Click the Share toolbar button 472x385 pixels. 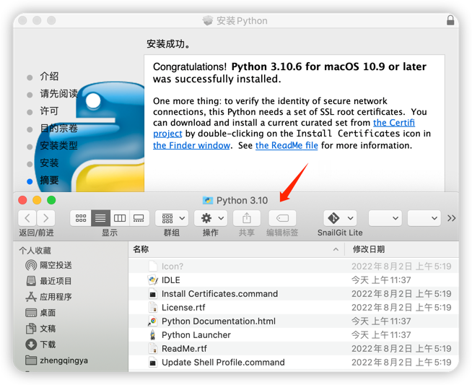(x=246, y=218)
